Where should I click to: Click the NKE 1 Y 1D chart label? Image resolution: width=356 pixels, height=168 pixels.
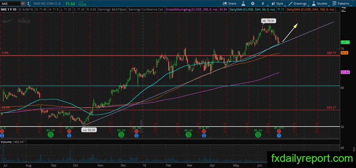pyautogui.click(x=9, y=9)
